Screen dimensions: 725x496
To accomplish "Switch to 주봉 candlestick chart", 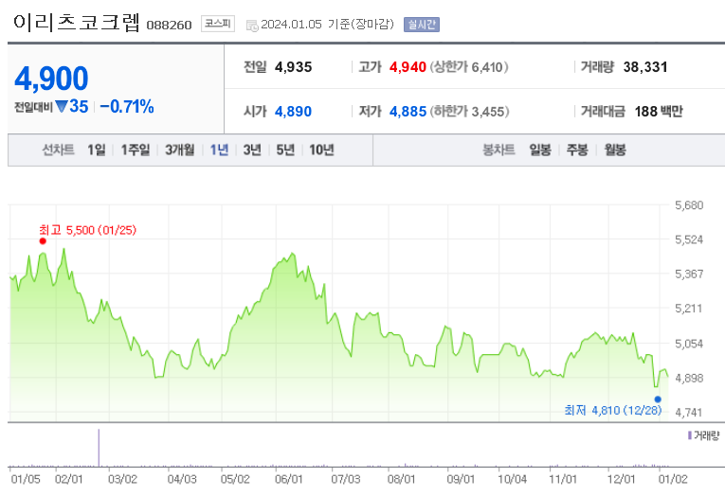I will point(577,150).
